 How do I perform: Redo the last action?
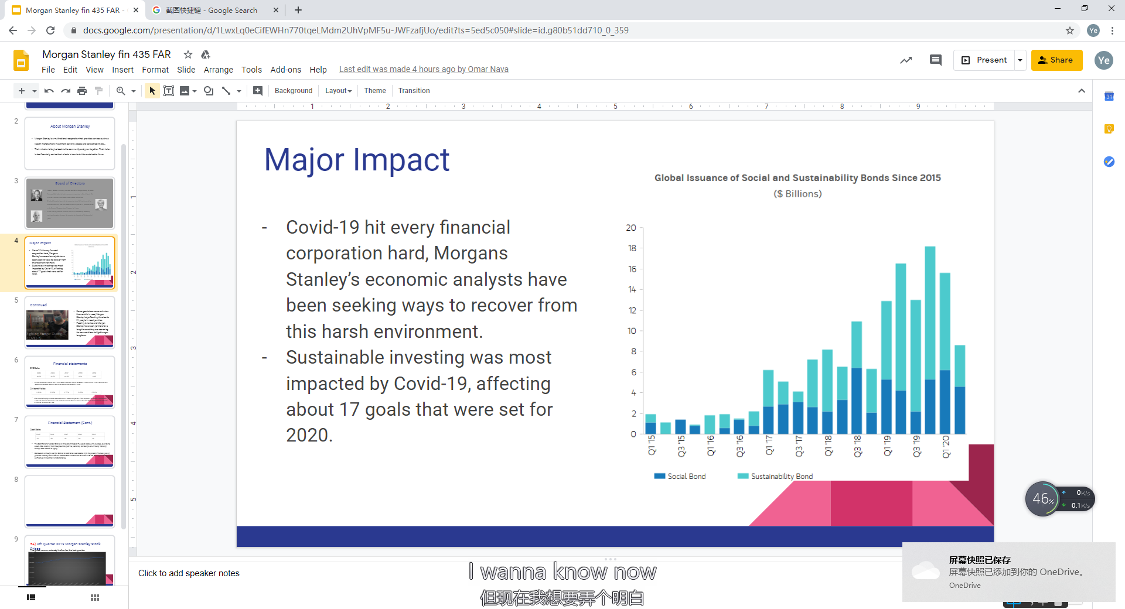(x=66, y=91)
